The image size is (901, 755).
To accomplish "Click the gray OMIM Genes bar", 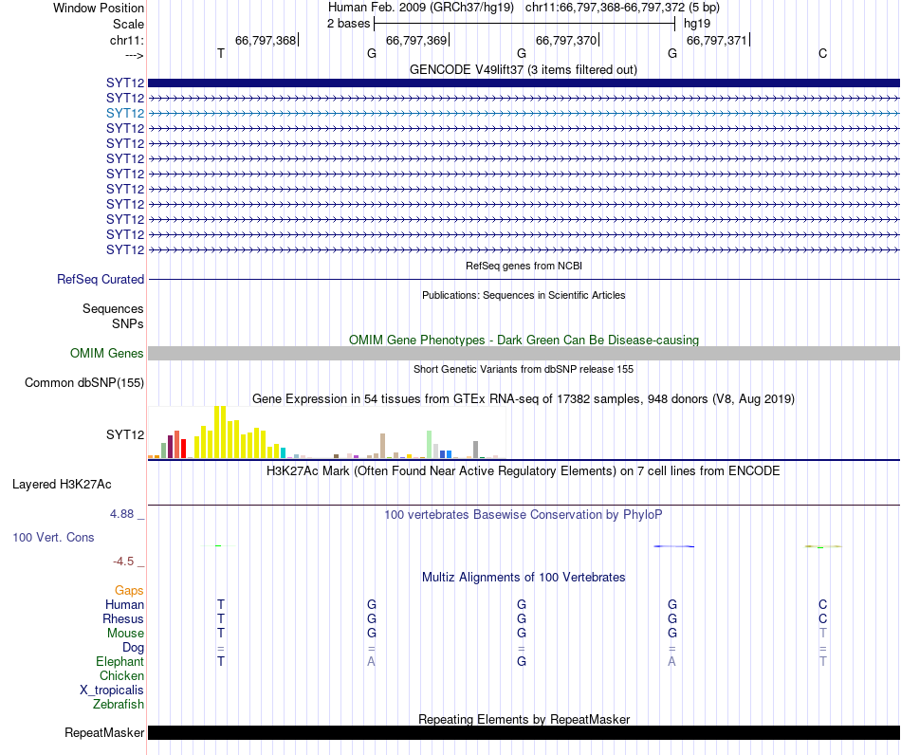I will 524,354.
